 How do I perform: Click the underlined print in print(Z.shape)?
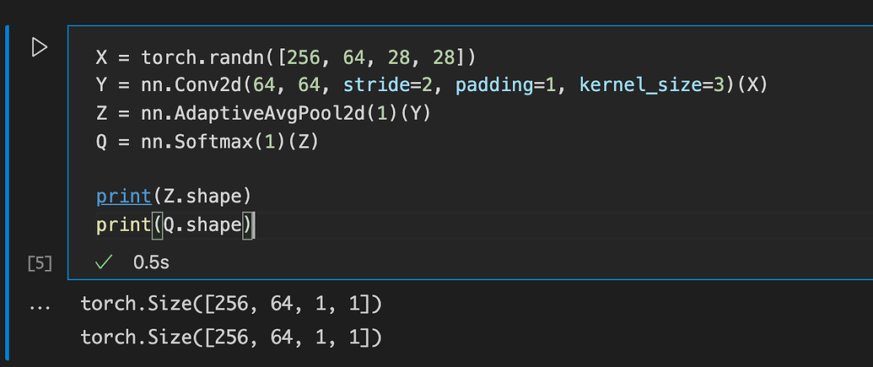point(124,196)
